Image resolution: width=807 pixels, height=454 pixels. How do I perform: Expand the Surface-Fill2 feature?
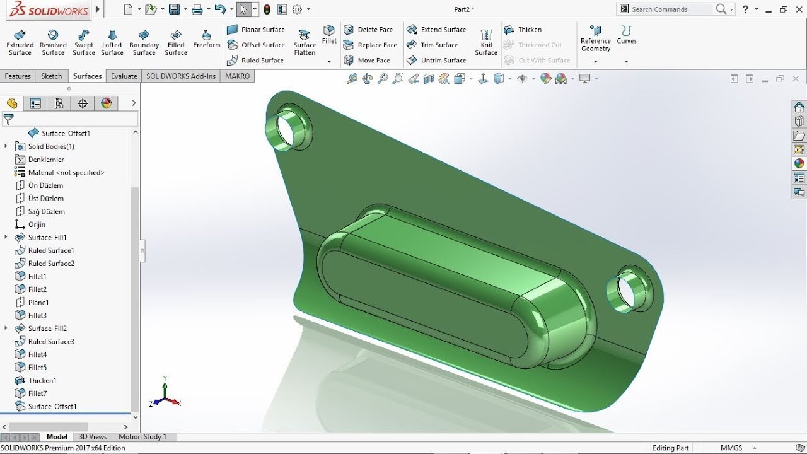6,329
